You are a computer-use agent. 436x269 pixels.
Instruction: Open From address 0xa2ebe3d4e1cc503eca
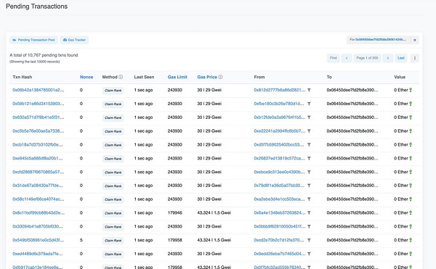coord(279,199)
